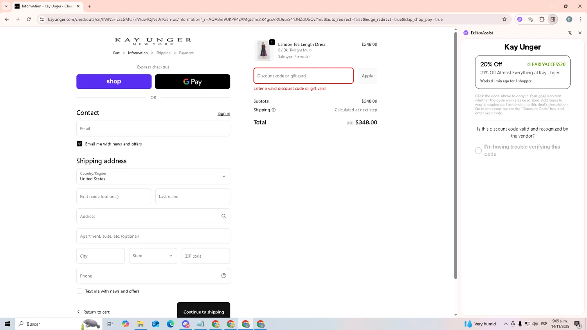
Task: Select the Shipping breadcrumb step
Action: [163, 53]
